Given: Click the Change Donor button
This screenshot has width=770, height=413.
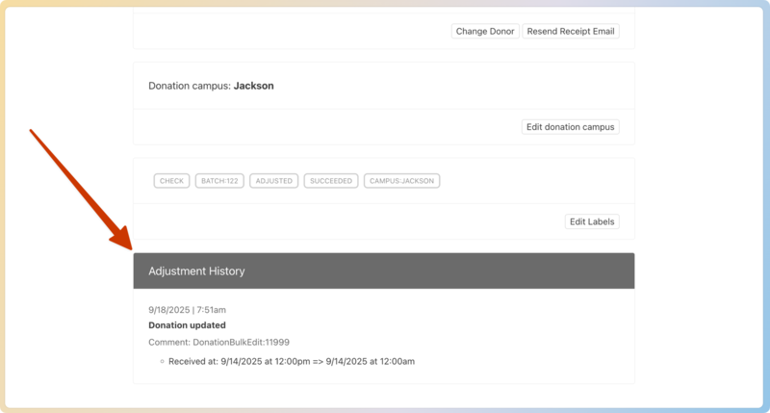Looking at the screenshot, I should click(485, 31).
